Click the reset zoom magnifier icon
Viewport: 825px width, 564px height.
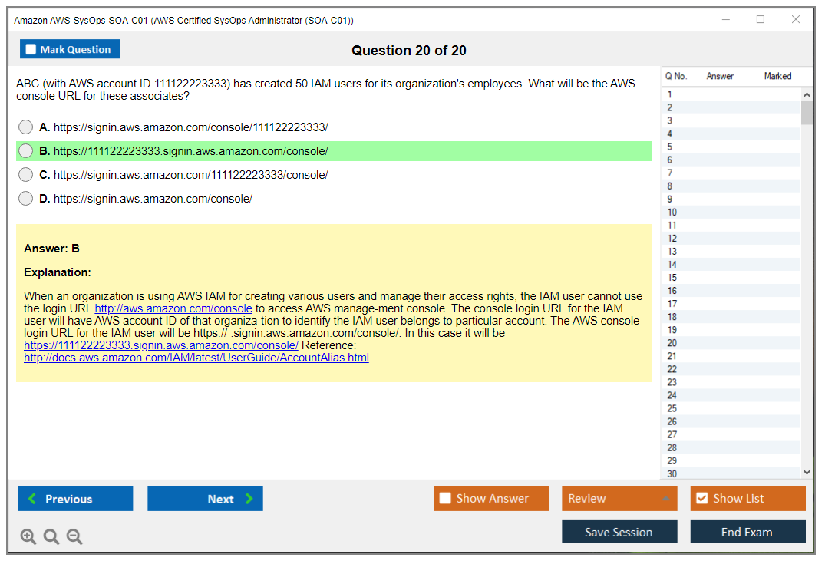pos(51,536)
